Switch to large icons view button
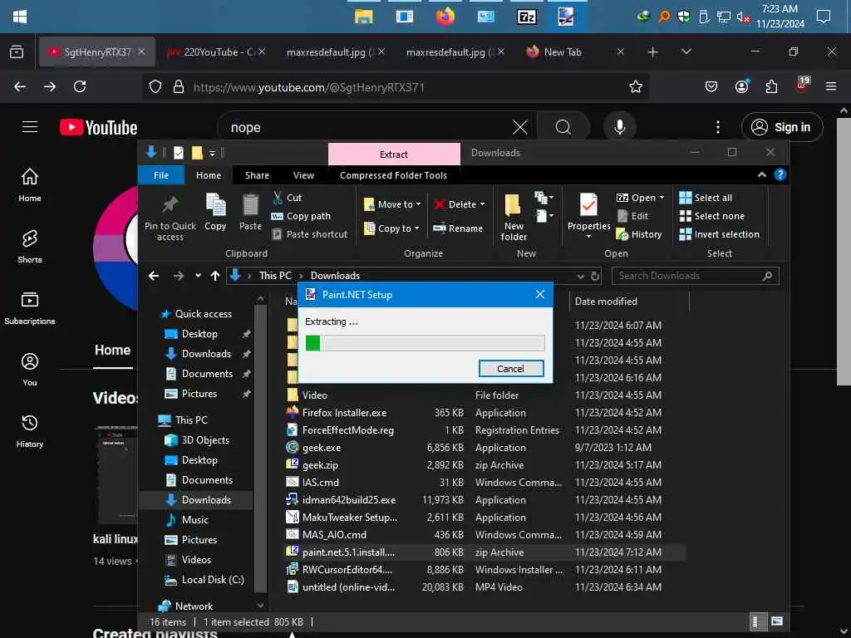This screenshot has width=851, height=638. 777,621
